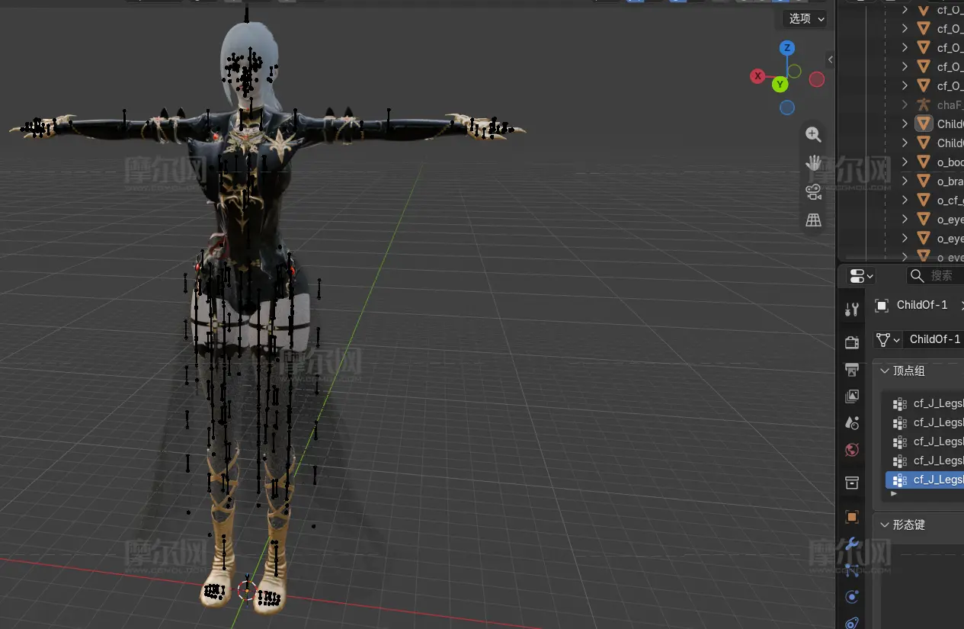Collapse the 形态键 panel
Screen dimensions: 964x629
885,525
